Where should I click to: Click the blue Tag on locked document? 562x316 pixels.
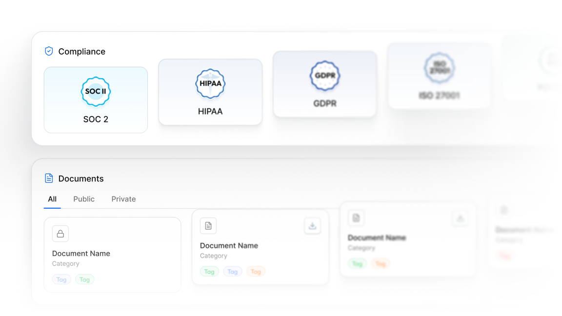point(61,279)
